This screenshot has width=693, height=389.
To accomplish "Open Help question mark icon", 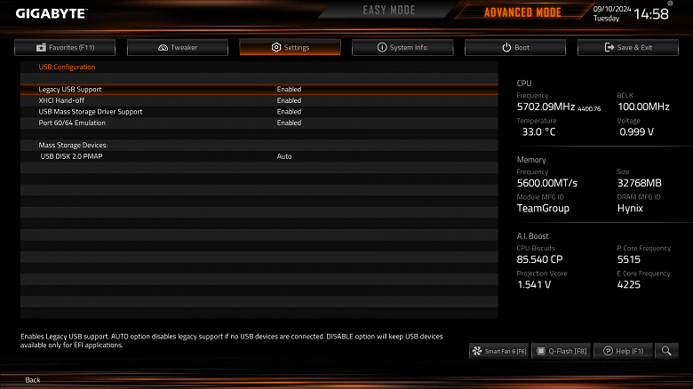I will click(x=608, y=351).
